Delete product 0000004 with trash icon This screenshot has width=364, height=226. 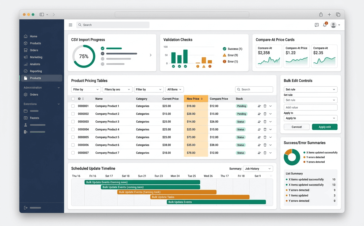pyautogui.click(x=265, y=129)
